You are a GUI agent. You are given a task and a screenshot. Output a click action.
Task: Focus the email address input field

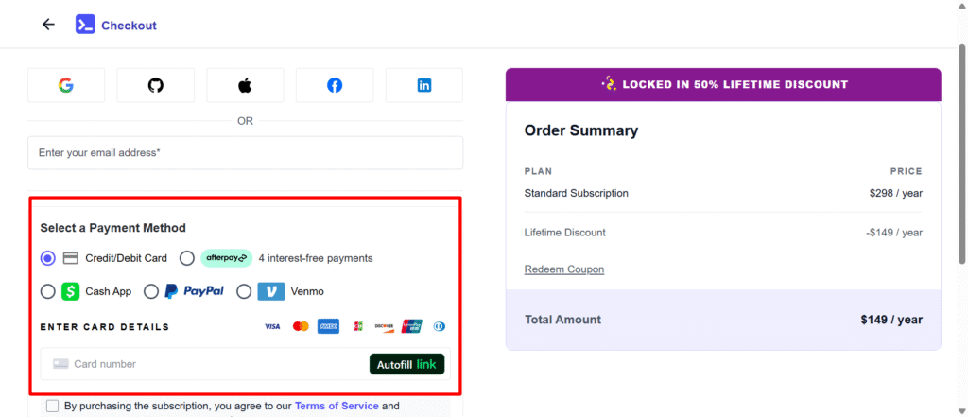coord(245,152)
